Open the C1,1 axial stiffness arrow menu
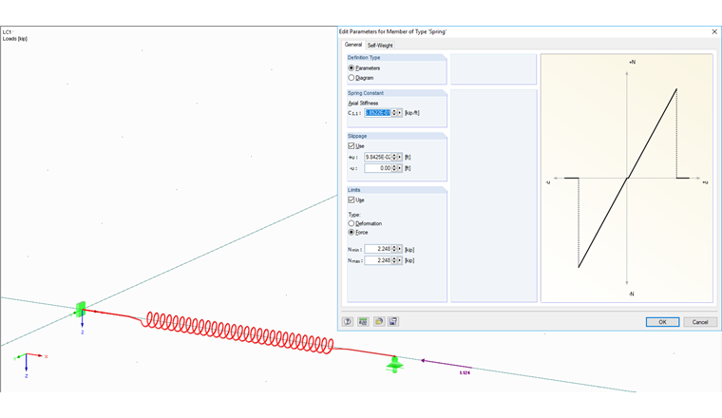 pyautogui.click(x=400, y=113)
